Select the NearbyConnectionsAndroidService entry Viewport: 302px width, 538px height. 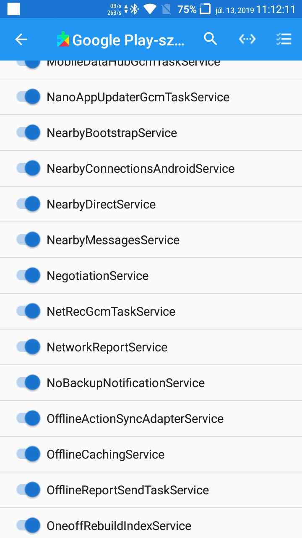coord(151,168)
